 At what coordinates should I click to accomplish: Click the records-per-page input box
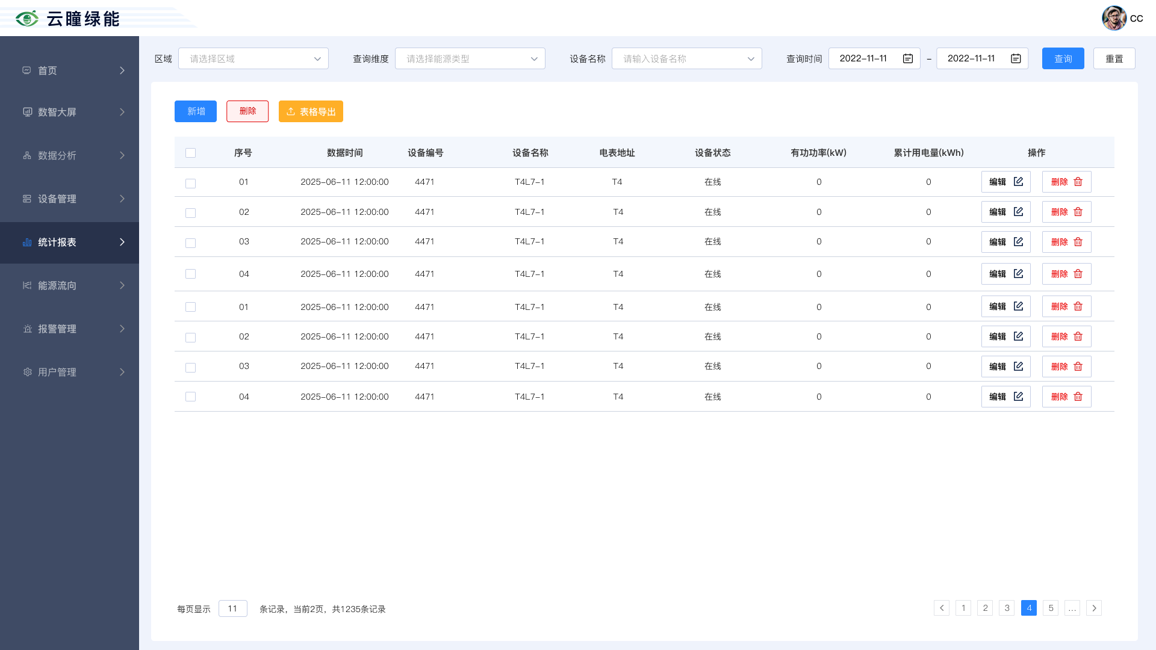232,608
